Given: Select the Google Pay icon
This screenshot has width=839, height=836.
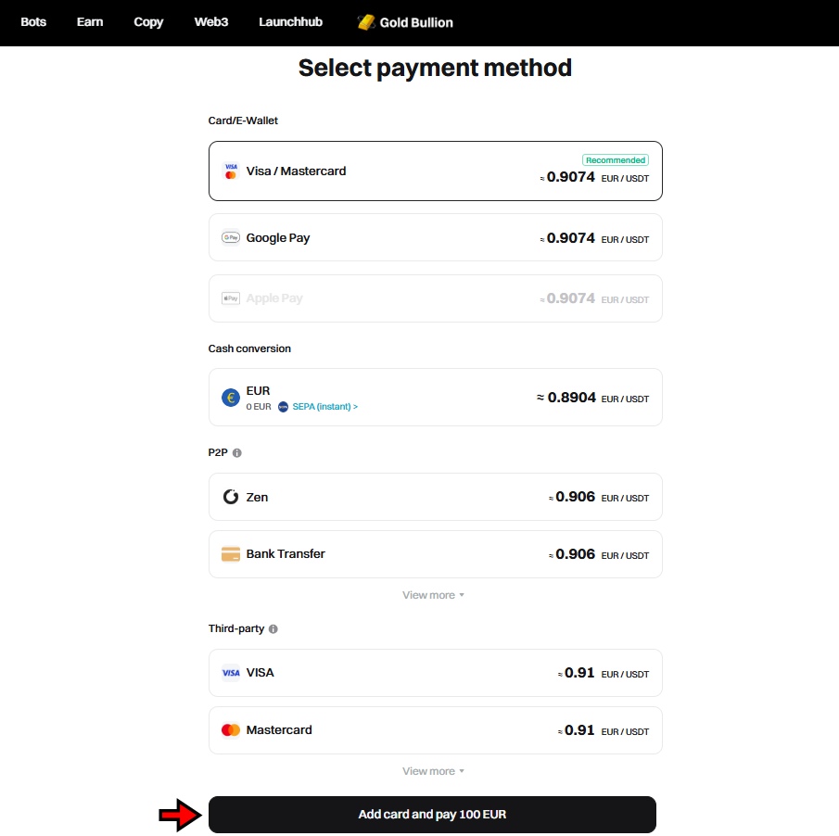Looking at the screenshot, I should click(230, 237).
